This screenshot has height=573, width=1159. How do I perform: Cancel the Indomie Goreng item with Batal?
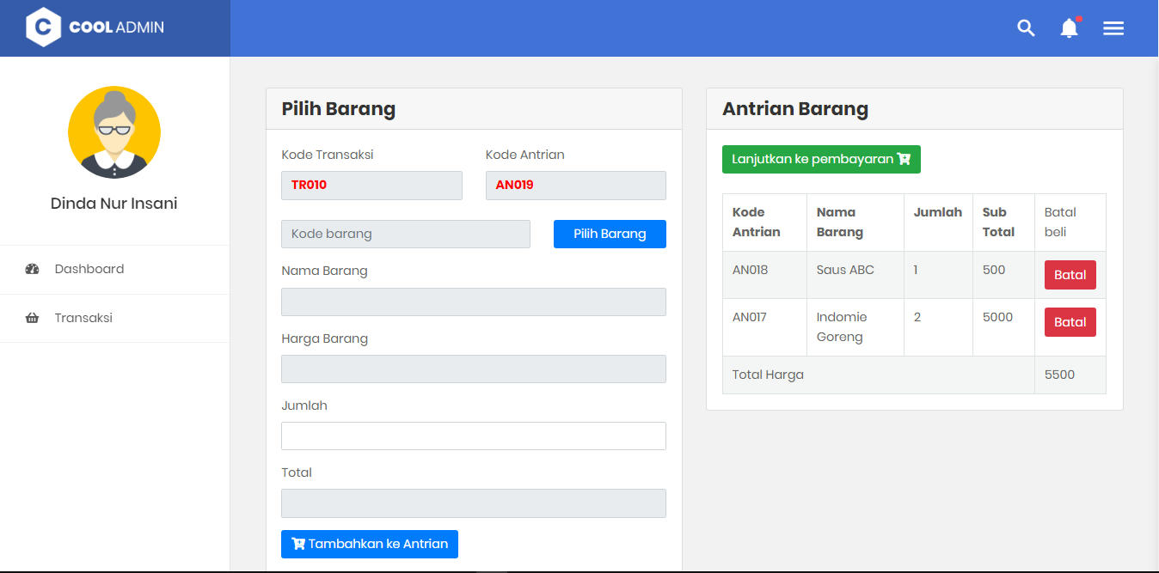[x=1070, y=321]
